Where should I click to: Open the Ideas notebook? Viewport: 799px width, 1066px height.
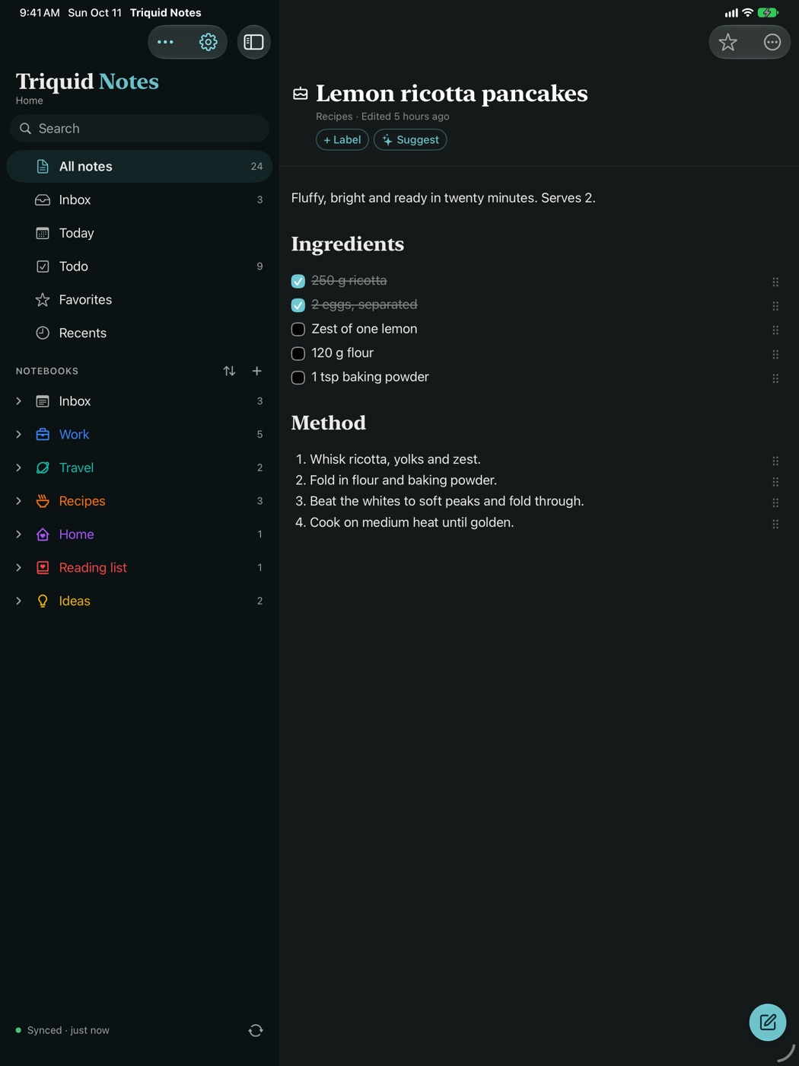139,601
